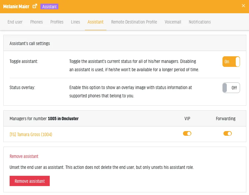The height and width of the screenshot is (195, 249).
Task: Open the Phones tab
Action: (36, 22)
